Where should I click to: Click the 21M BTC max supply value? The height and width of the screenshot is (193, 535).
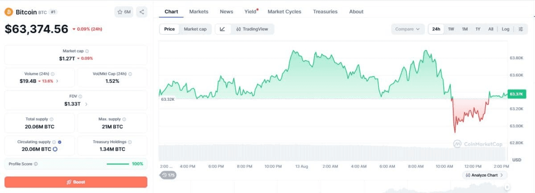[112, 127]
